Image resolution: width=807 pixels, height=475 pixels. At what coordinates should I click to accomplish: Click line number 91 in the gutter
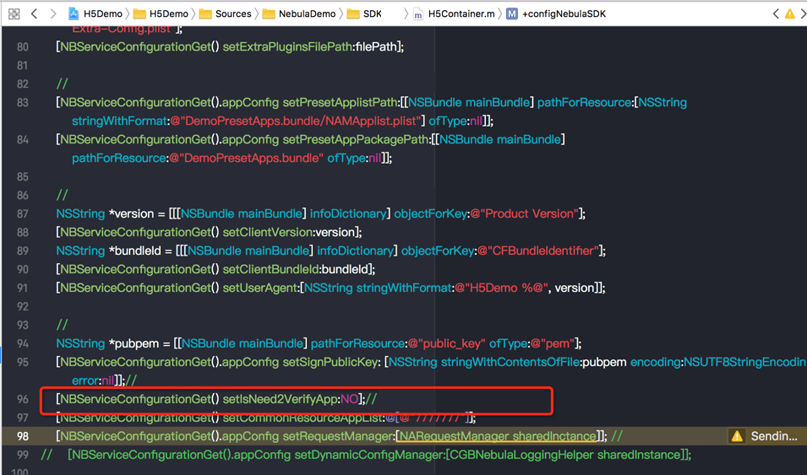(23, 288)
